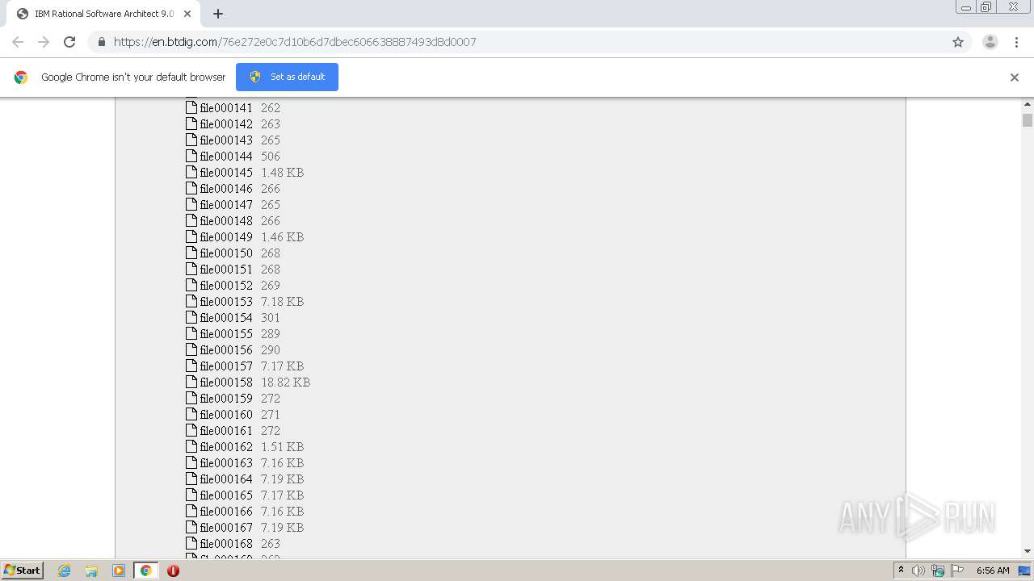This screenshot has height=581, width=1034.
Task: Click the file icon beside file000148
Action: [191, 220]
